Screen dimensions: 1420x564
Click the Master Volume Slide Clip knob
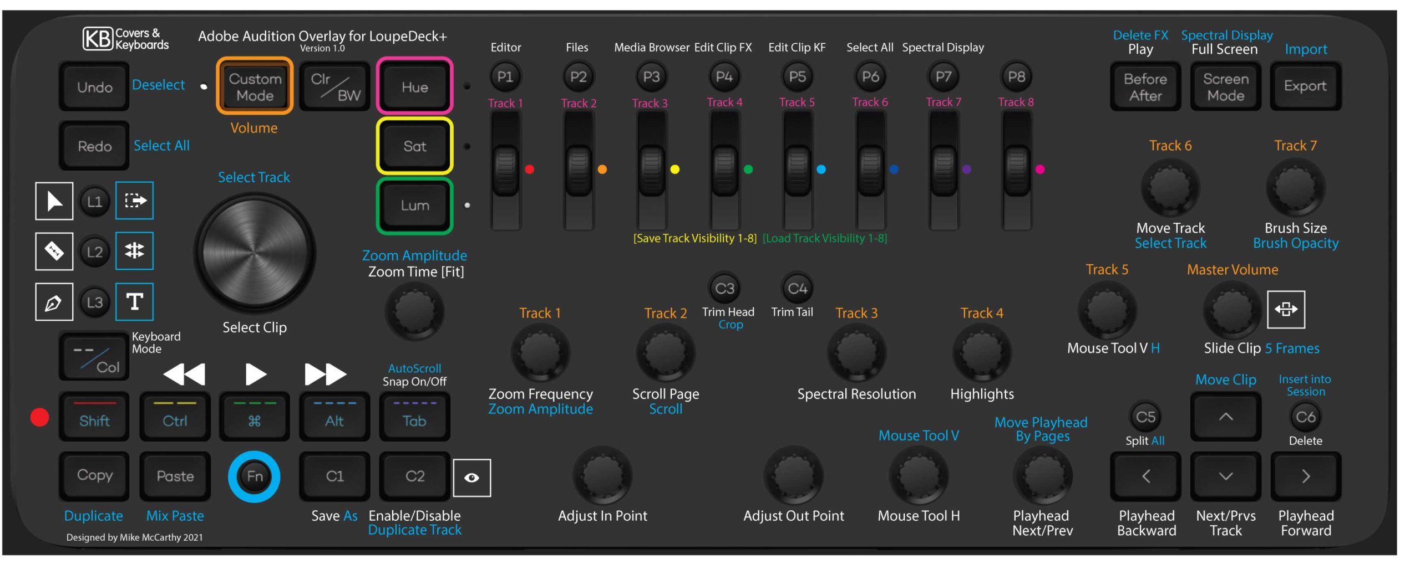1232,310
